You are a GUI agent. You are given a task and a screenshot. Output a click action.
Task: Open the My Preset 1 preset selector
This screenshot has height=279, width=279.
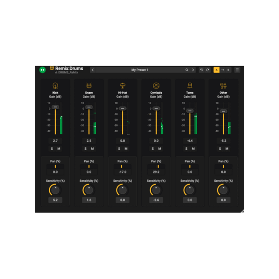[139, 70]
